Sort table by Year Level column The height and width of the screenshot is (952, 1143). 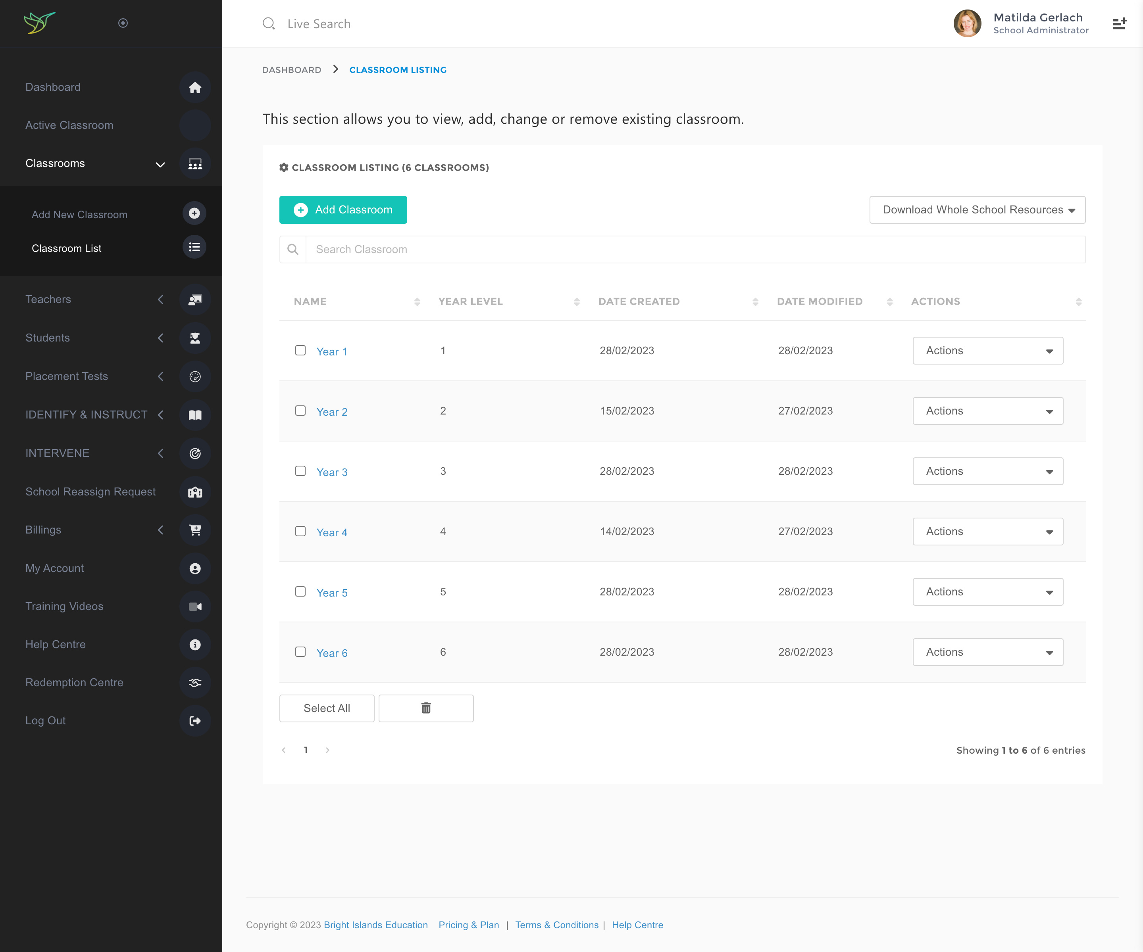coord(470,301)
